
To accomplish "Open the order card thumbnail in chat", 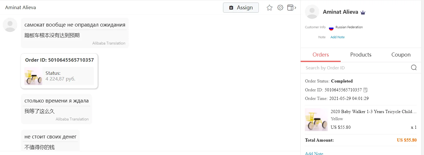I will coord(33,76).
